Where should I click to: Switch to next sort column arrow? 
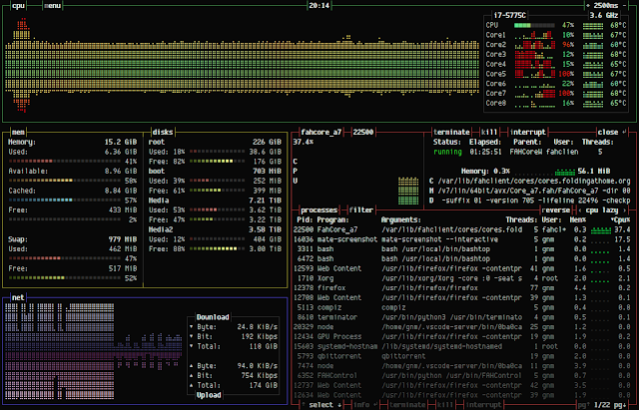coord(624,210)
